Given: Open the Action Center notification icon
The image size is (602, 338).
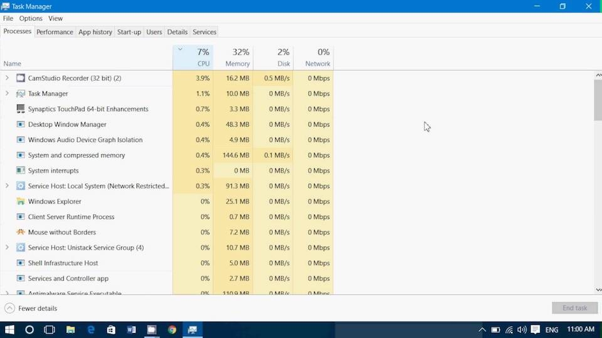Looking at the screenshot, I should point(535,330).
